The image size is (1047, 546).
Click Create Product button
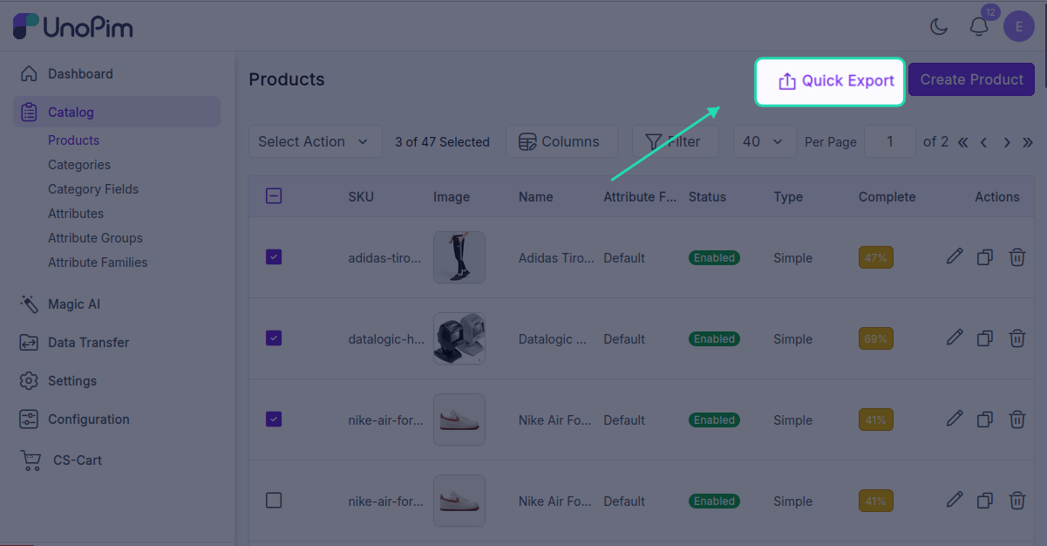click(x=971, y=79)
